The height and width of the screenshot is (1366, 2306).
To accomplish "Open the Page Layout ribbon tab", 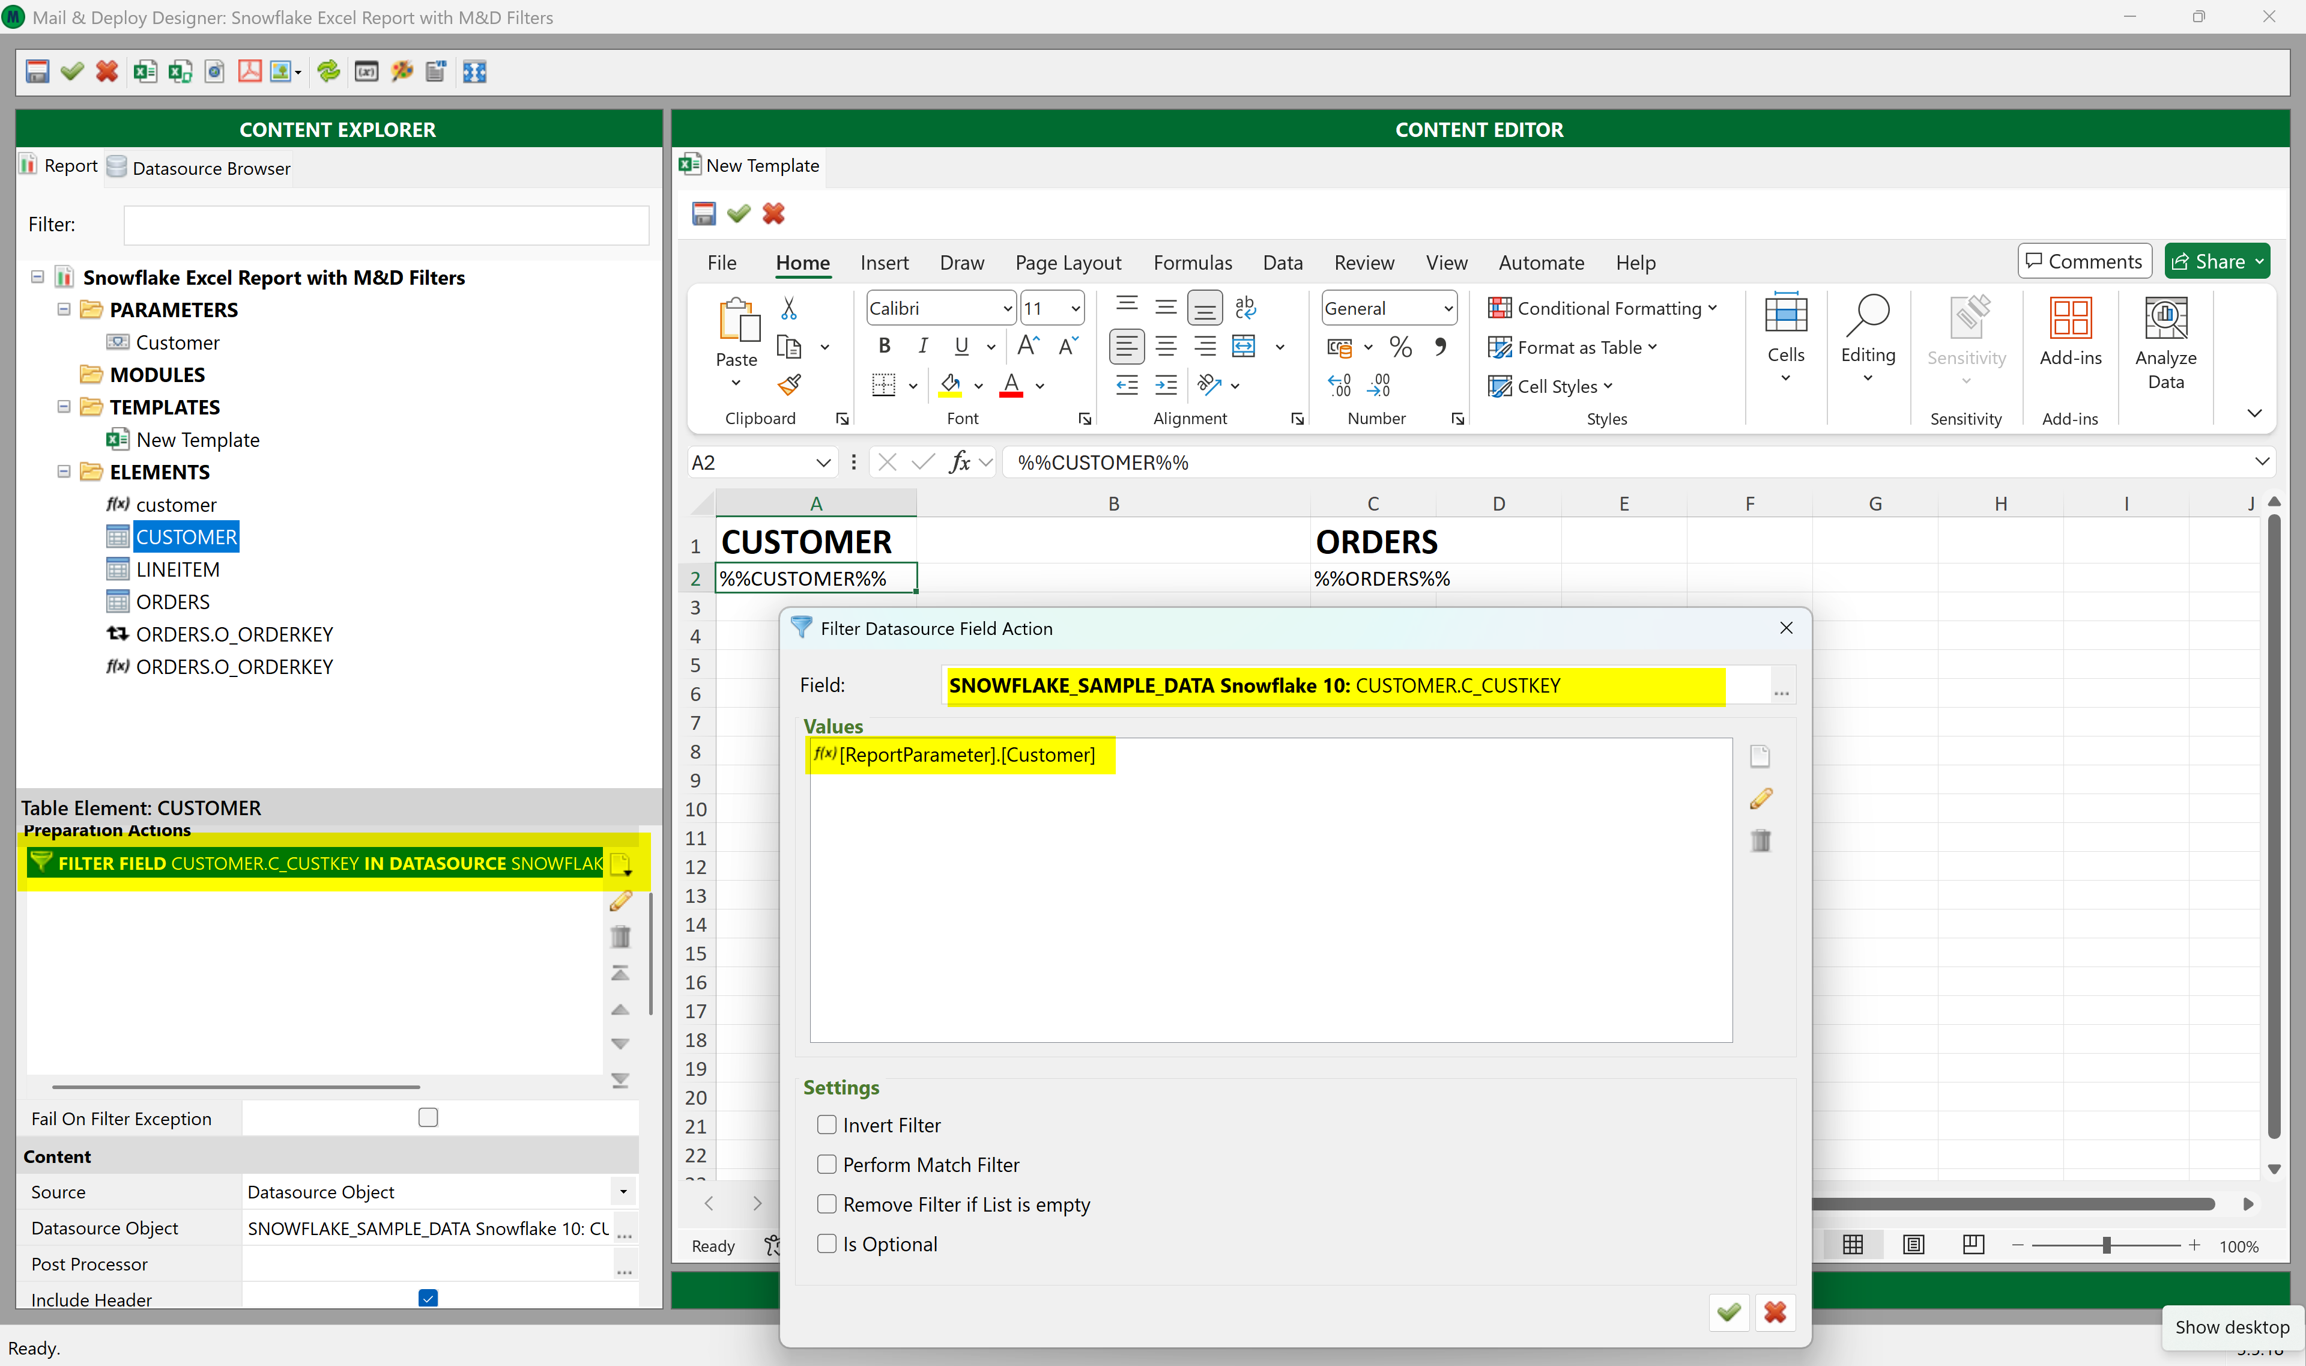I will (x=1067, y=263).
